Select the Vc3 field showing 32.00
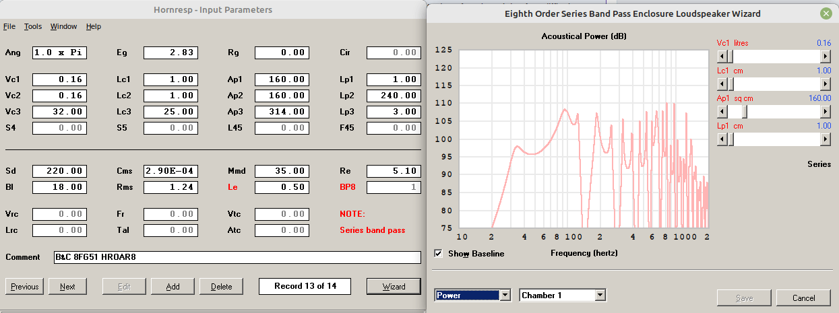 pyautogui.click(x=59, y=112)
